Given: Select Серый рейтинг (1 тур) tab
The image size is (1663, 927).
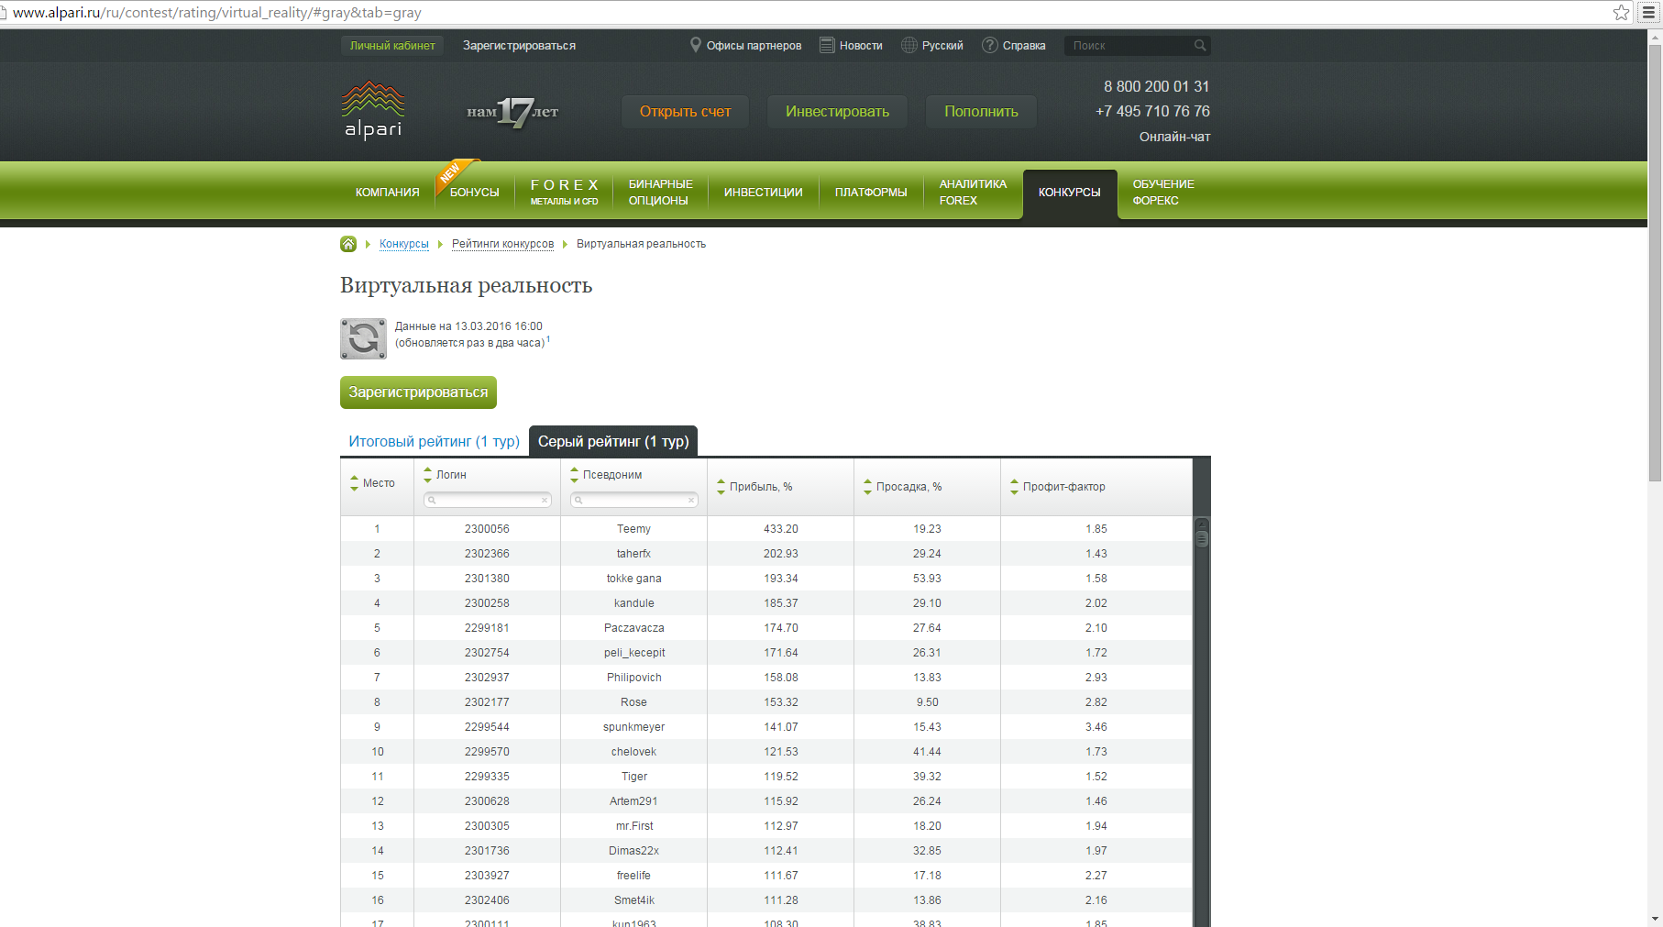Looking at the screenshot, I should [x=613, y=441].
